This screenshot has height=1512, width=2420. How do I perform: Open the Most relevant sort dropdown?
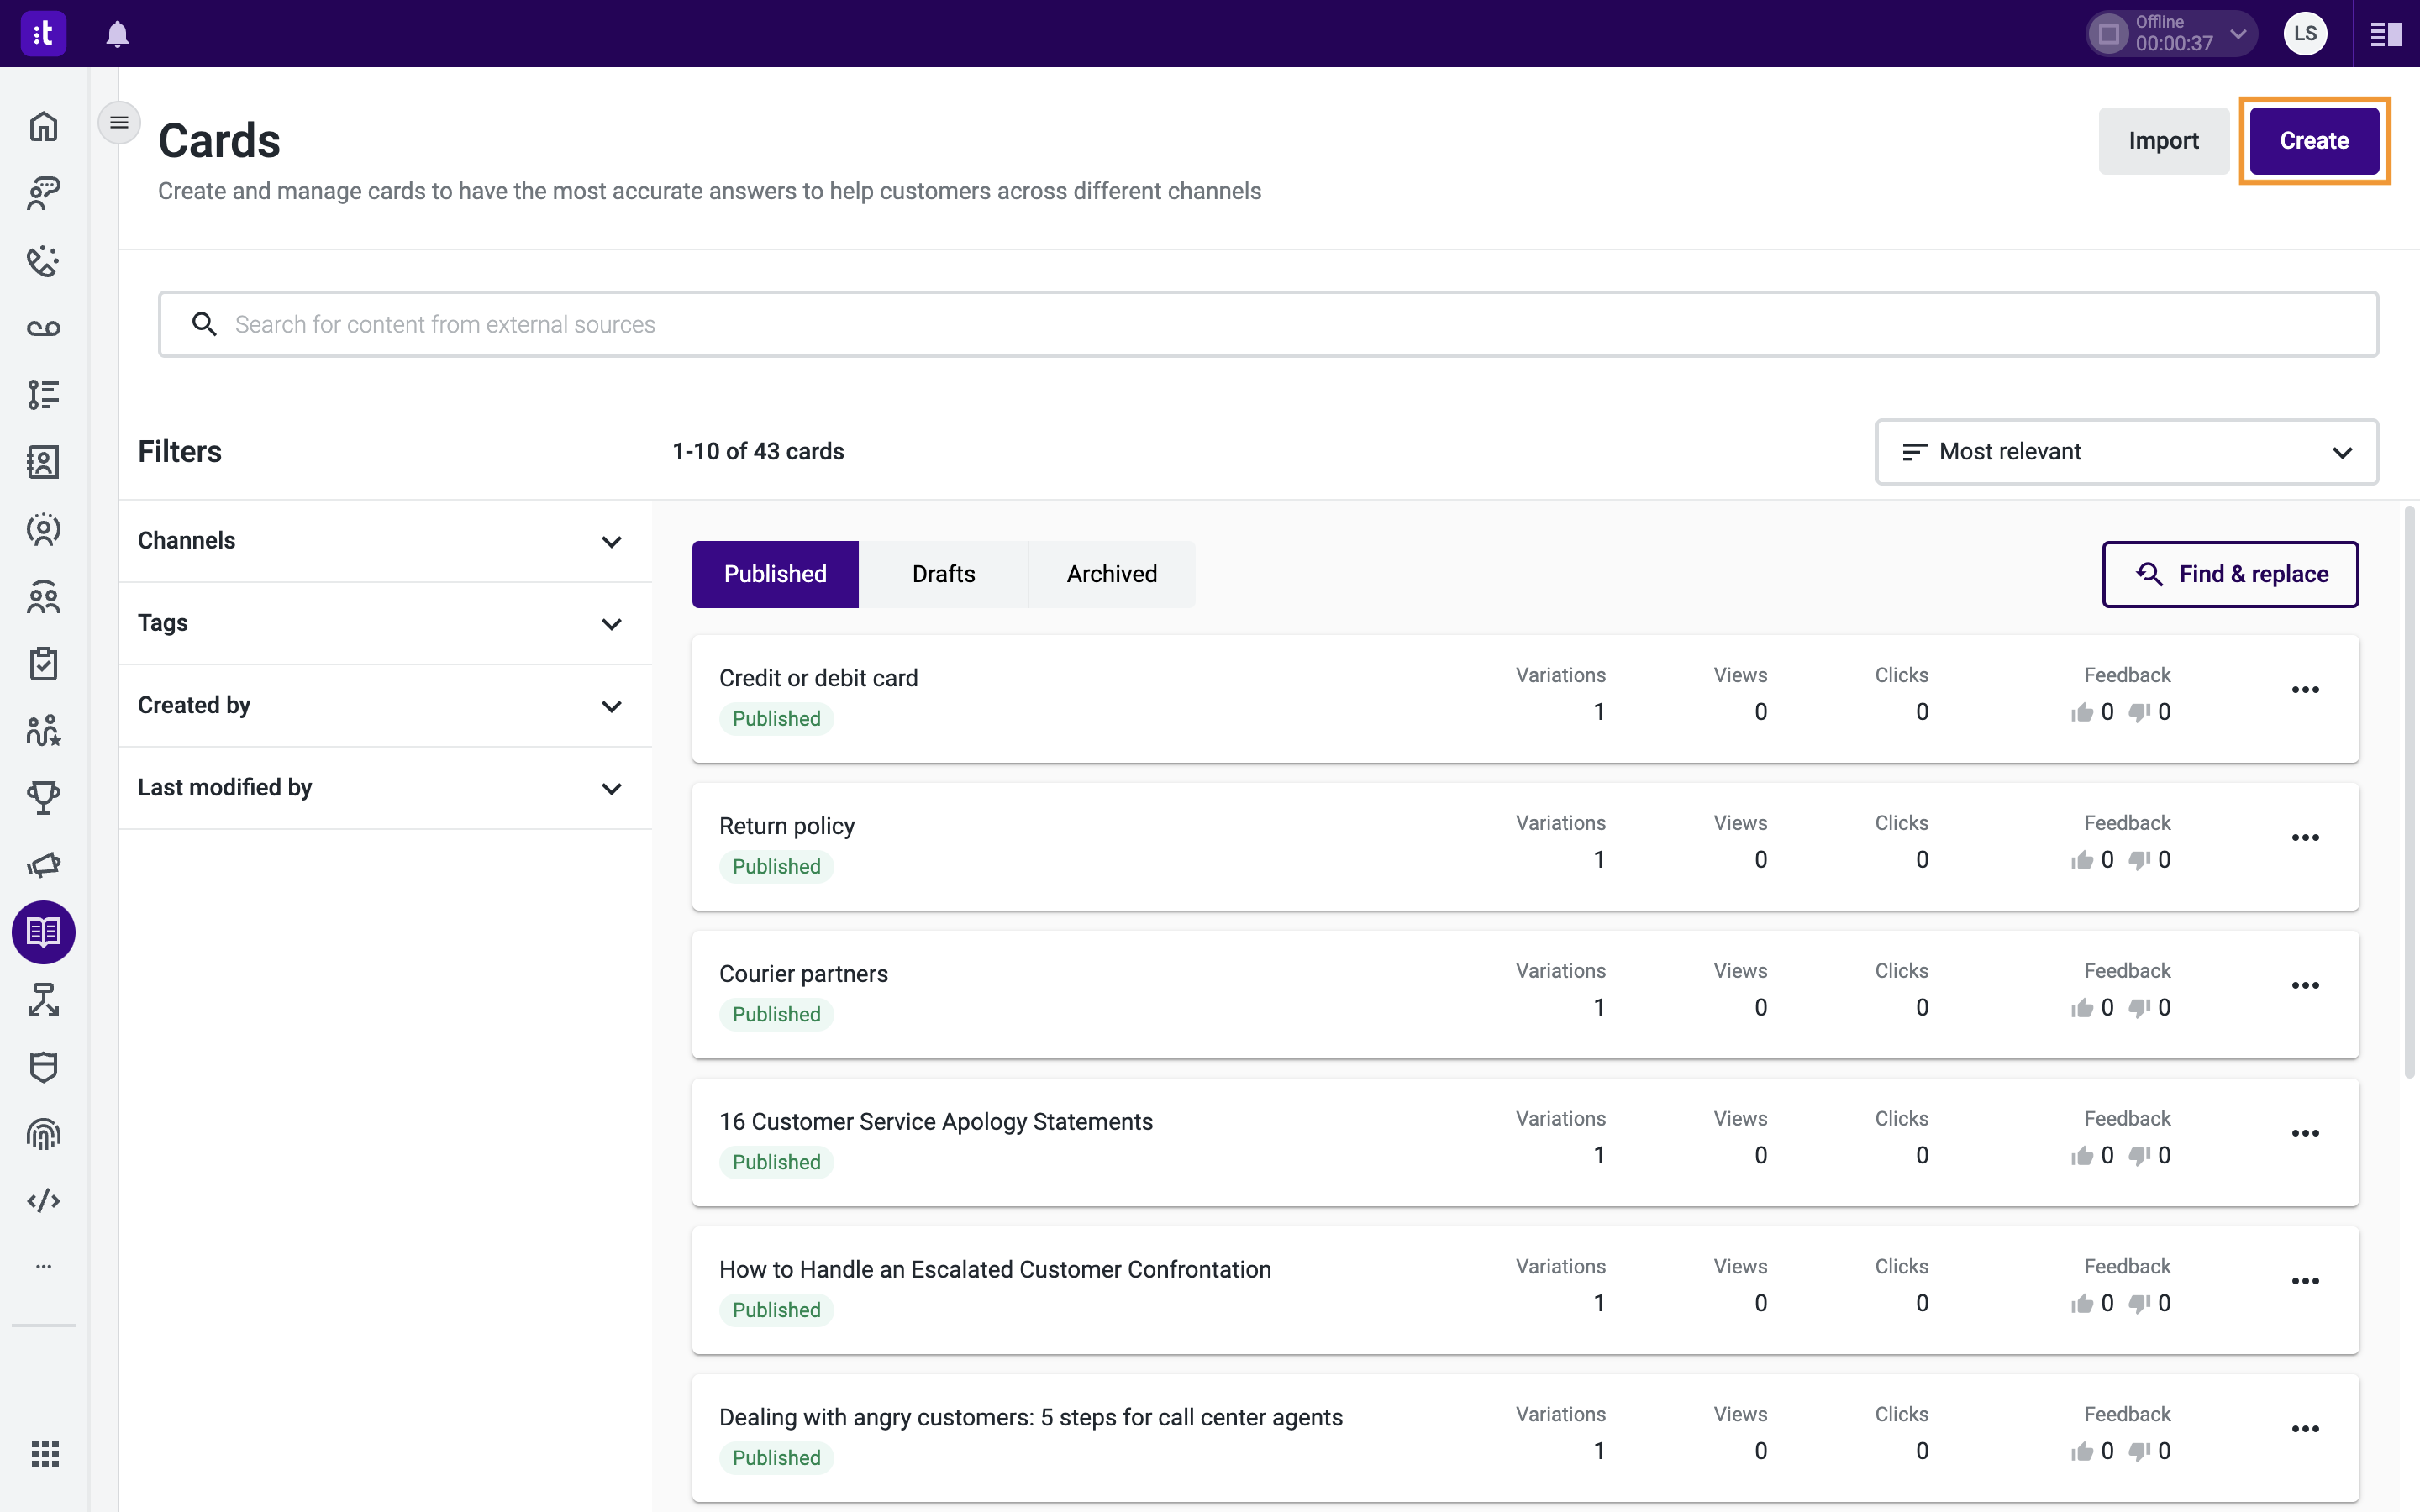point(2127,452)
